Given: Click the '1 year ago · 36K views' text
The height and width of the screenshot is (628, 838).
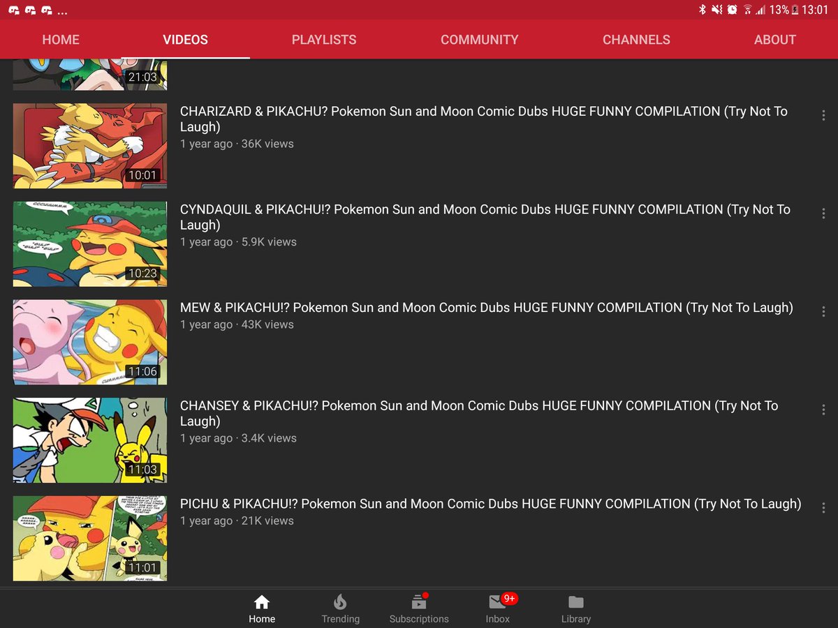Looking at the screenshot, I should click(x=237, y=144).
